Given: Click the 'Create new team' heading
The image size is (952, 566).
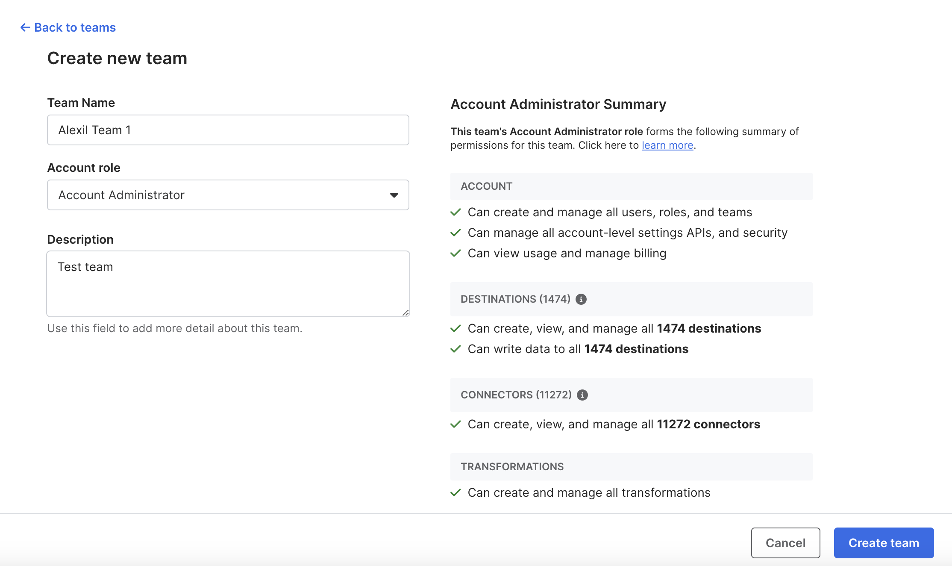Looking at the screenshot, I should 117,58.
